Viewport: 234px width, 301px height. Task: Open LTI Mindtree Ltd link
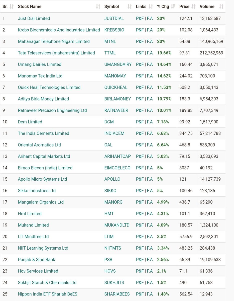tap(33, 237)
